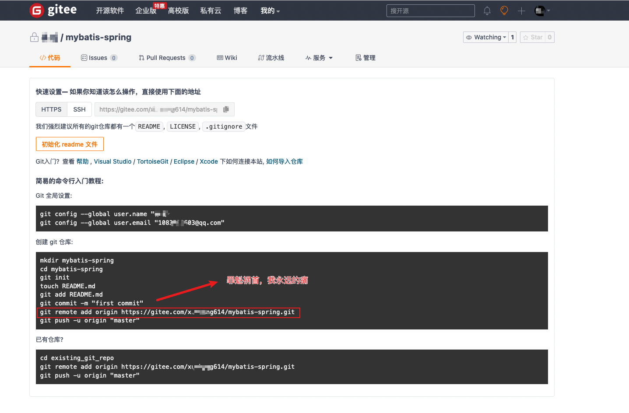Open the Eclipse link

pos(184,161)
